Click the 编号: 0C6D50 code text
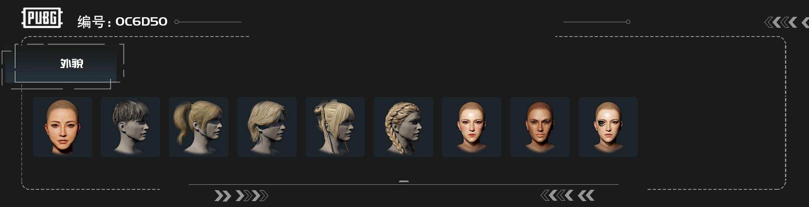The width and height of the screenshot is (809, 207). point(122,21)
